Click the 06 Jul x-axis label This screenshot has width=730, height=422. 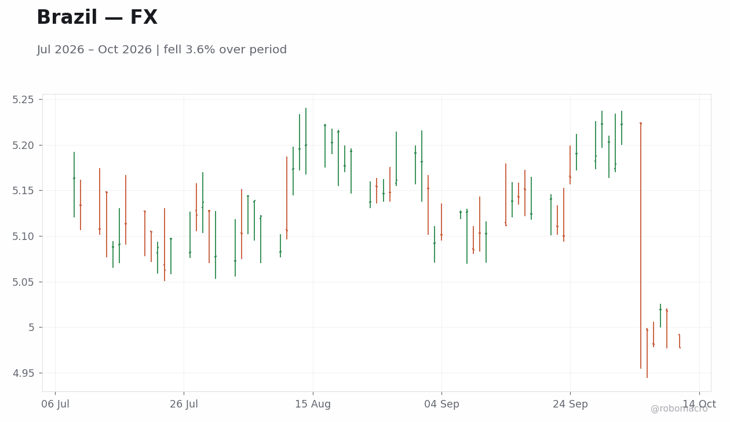click(x=55, y=404)
